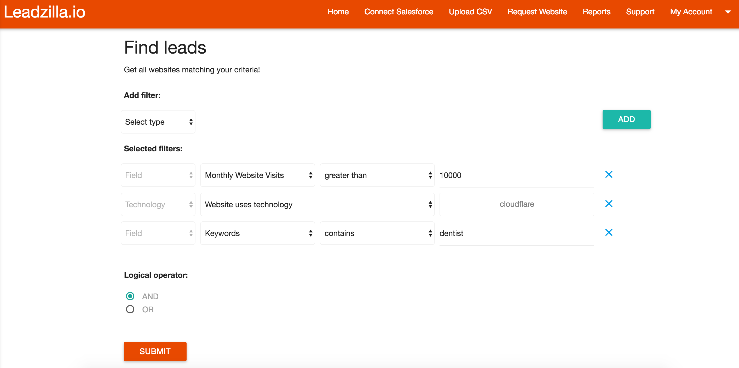Expand the My Account dropdown arrow
Image resolution: width=739 pixels, height=368 pixels.
[728, 12]
